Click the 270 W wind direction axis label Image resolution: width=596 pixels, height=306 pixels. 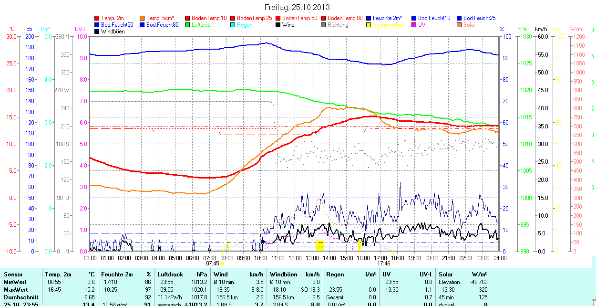click(x=62, y=90)
